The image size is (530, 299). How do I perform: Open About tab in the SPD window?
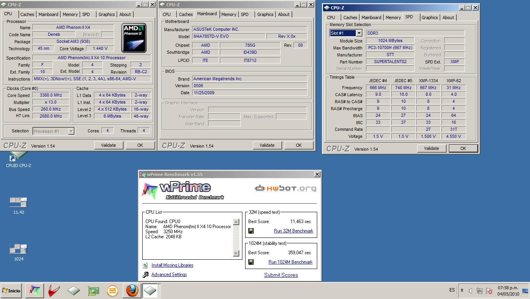[448, 18]
